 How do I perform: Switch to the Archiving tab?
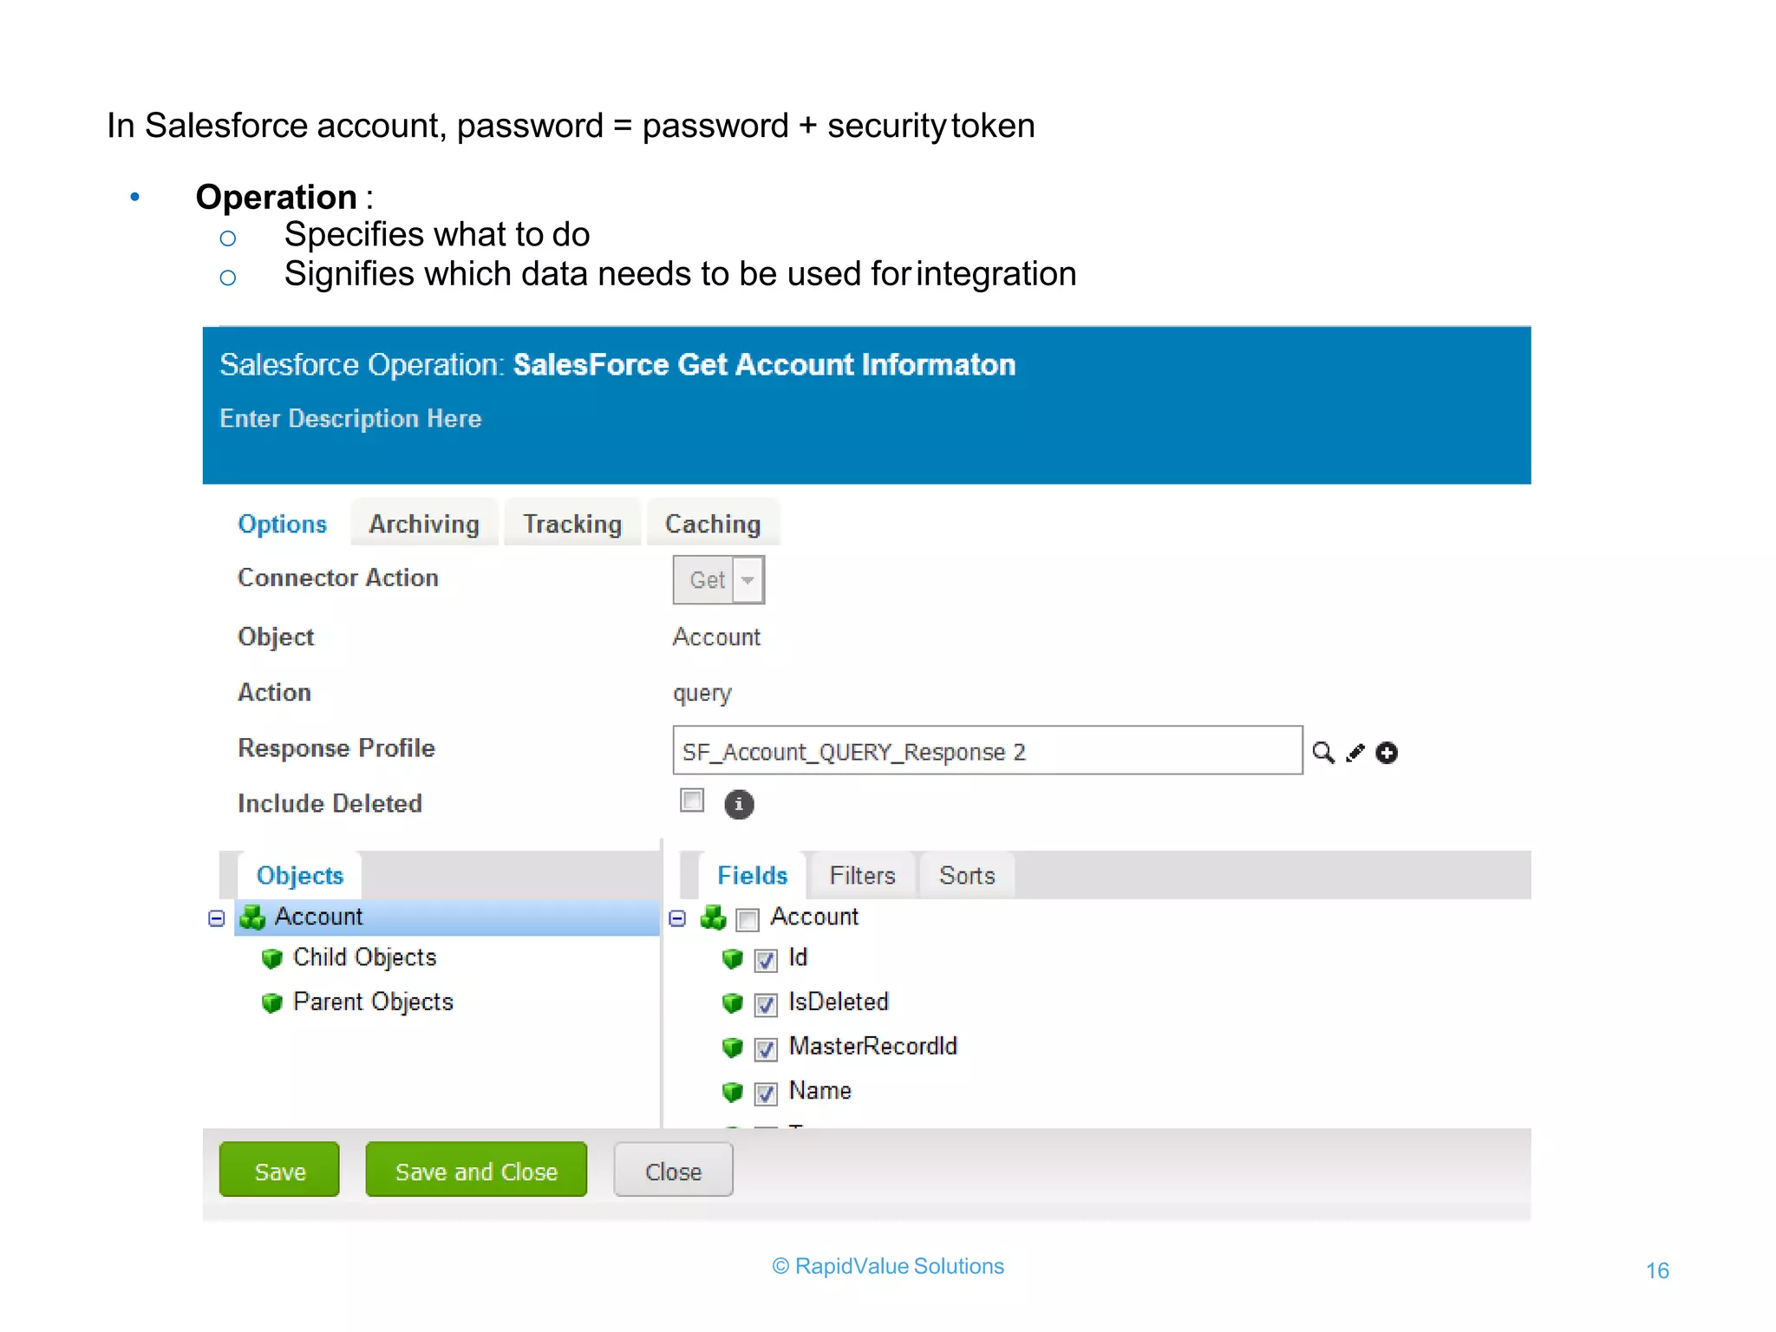click(424, 524)
